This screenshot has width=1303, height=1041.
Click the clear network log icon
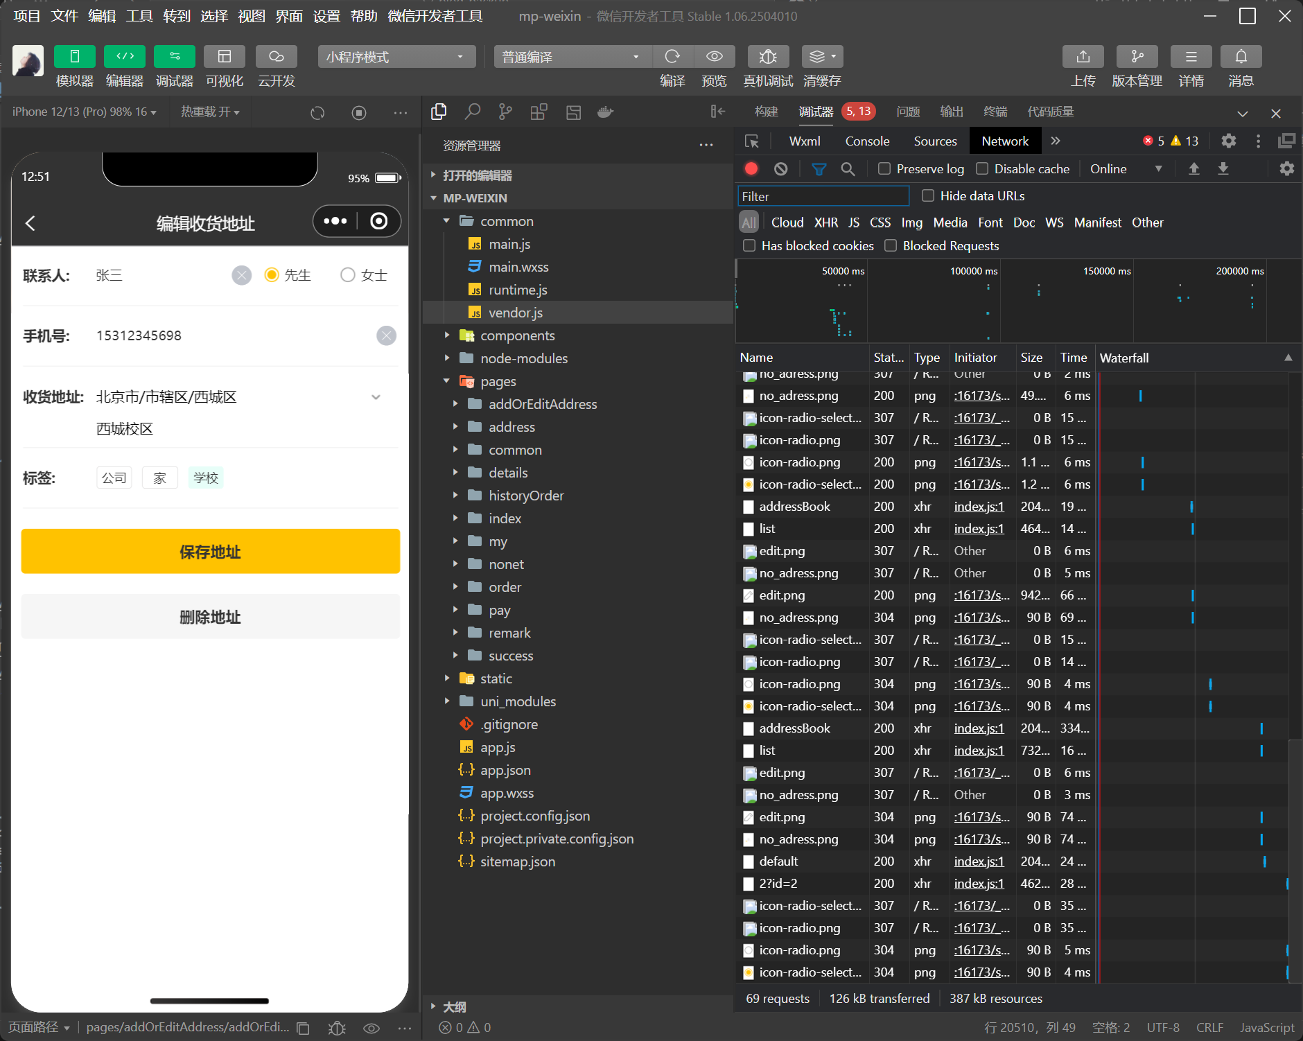click(x=781, y=169)
